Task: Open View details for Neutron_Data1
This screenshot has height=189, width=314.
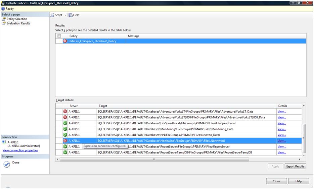Action: tap(282, 135)
